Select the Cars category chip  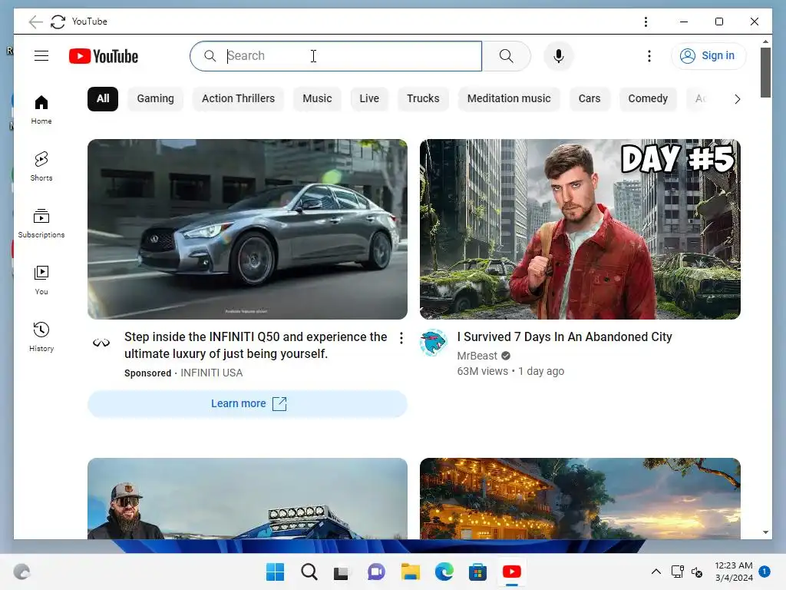(589, 99)
